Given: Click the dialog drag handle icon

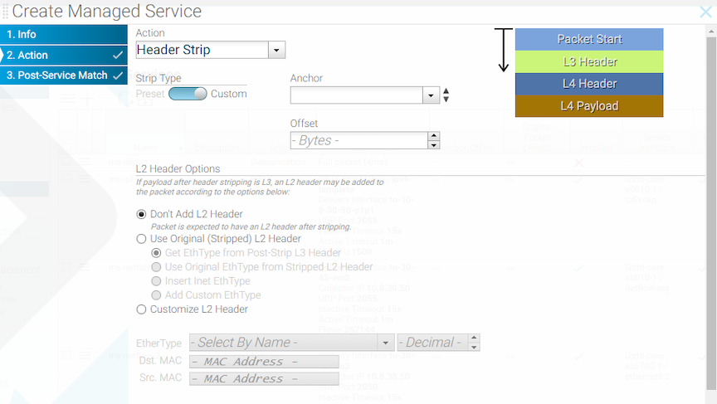Looking at the screenshot, I should coord(5,12).
